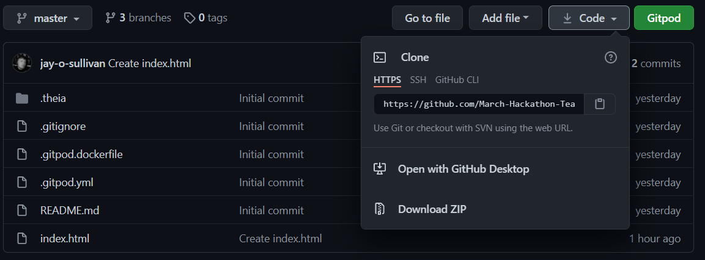Viewport: 705px width, 260px height.
Task: Open the 3 branches link
Action: [138, 18]
